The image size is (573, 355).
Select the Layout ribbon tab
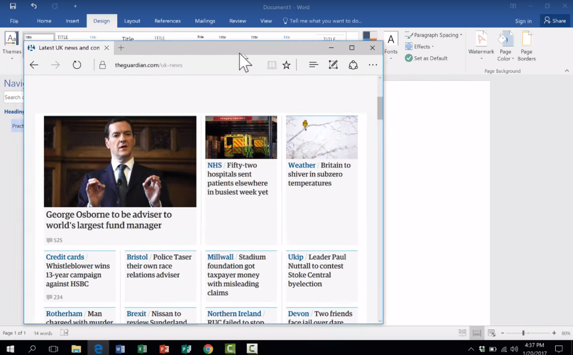[x=132, y=21]
